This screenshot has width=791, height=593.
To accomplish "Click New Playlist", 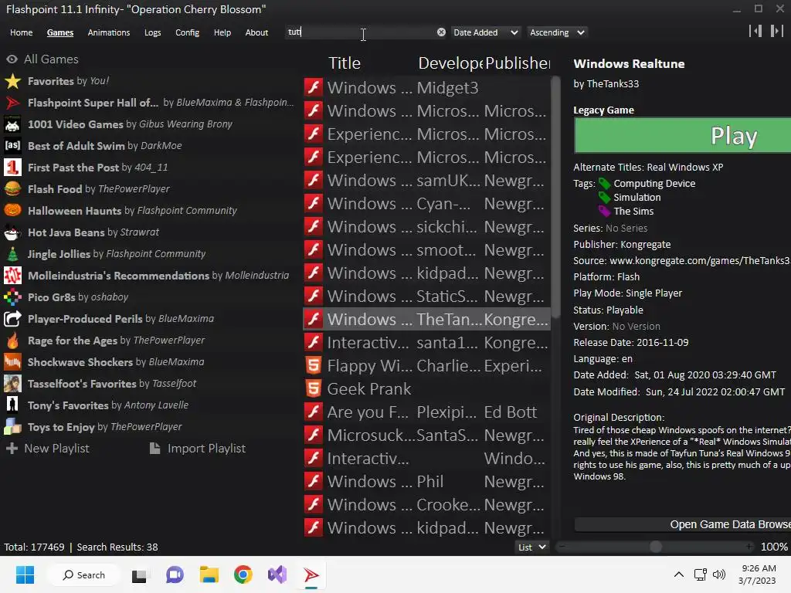I will click(x=47, y=449).
